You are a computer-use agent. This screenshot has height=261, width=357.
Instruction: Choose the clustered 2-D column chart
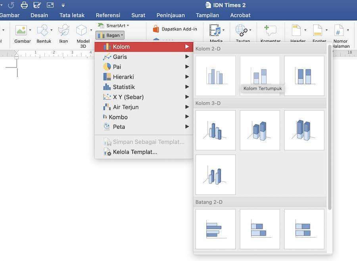coord(215,76)
